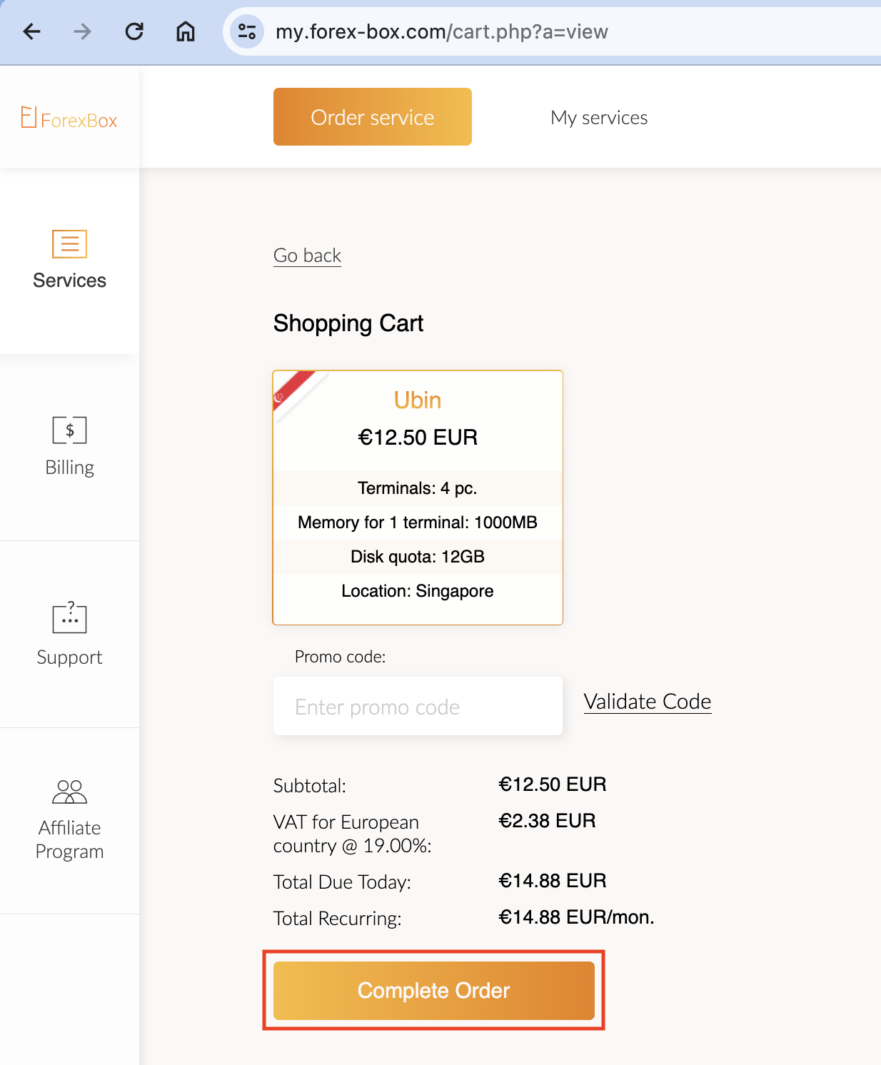Reload the current page
Image resolution: width=881 pixels, height=1065 pixels.
[x=134, y=31]
